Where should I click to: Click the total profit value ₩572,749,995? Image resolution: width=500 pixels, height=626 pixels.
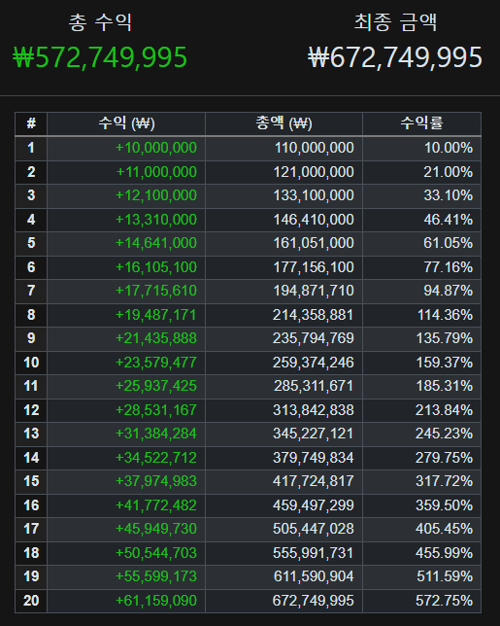(x=100, y=57)
